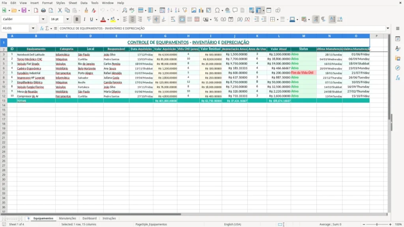Open the Tools menu
The image size is (404, 227).
click(95, 3)
